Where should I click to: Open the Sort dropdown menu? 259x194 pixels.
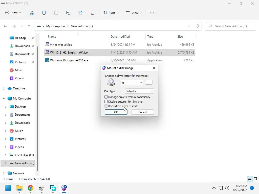click(111, 13)
